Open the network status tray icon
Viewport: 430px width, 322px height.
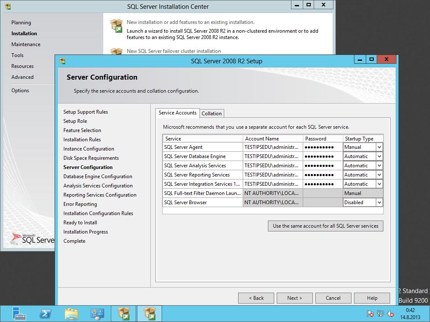click(380, 314)
